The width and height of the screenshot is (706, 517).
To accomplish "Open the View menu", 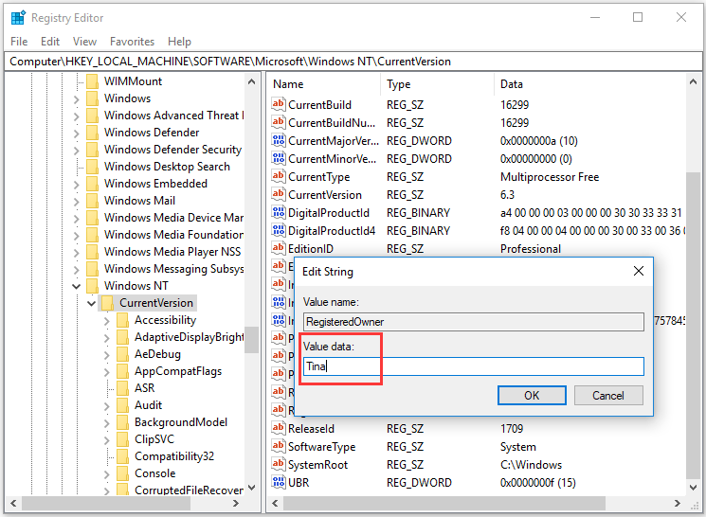I will pyautogui.click(x=84, y=42).
